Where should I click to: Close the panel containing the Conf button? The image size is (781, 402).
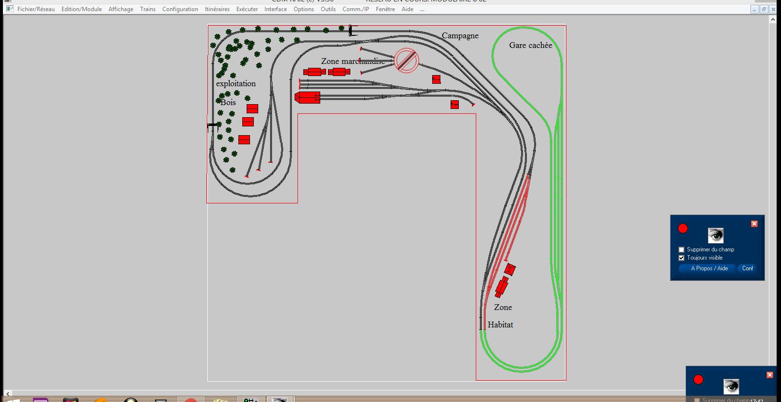tap(754, 224)
